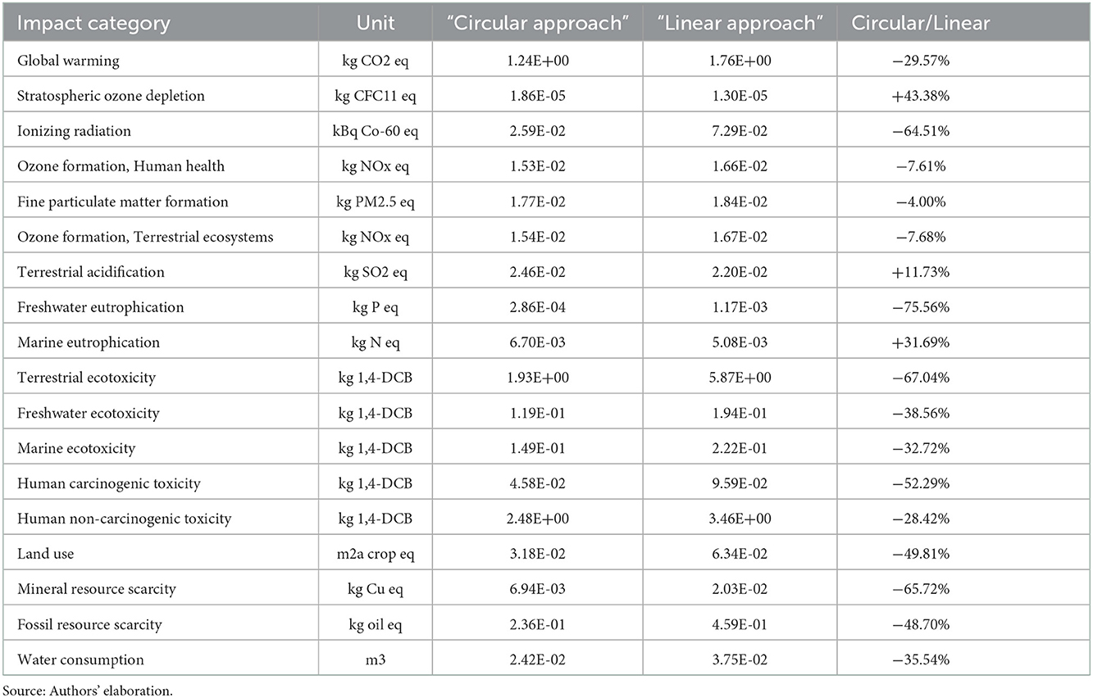Click the Land use row label
This screenshot has height=698, width=1093.
46,554
